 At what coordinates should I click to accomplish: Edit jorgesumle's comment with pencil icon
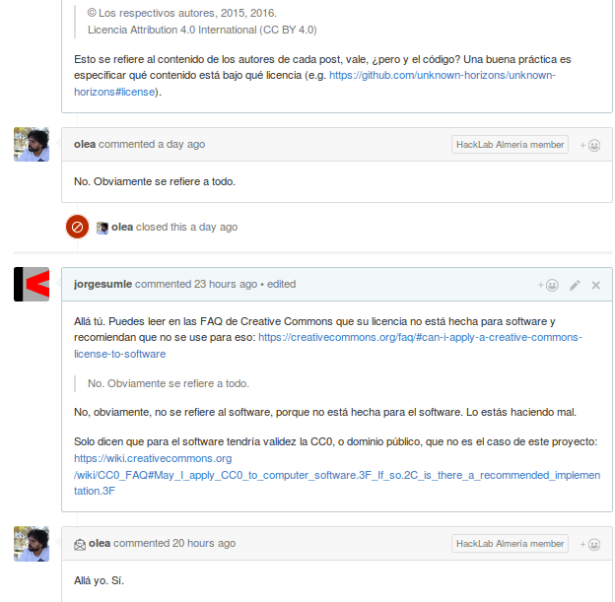[x=575, y=285]
